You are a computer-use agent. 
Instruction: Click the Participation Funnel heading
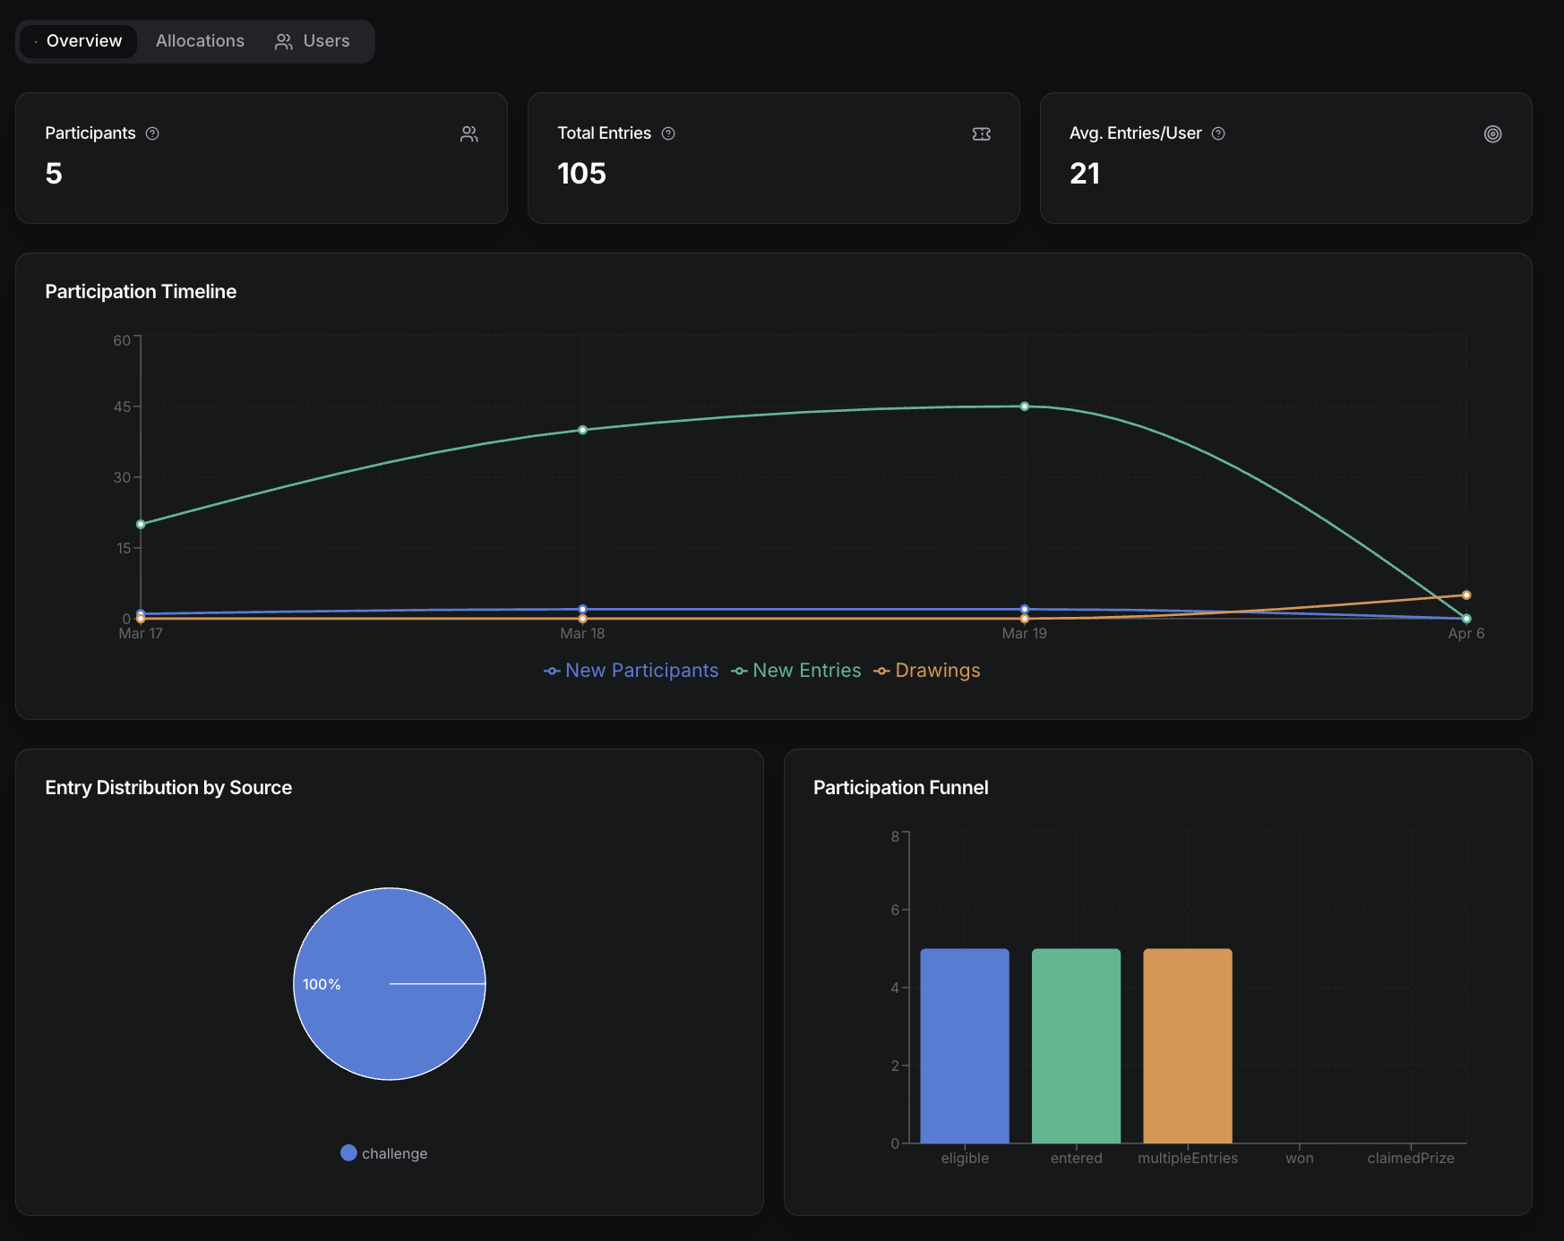(900, 788)
